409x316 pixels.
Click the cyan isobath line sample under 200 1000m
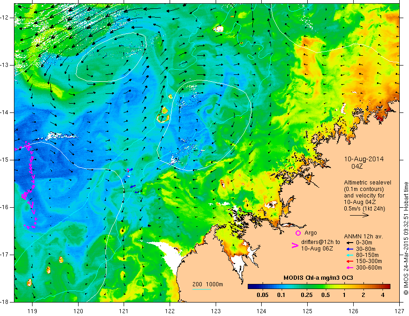[x=202, y=289]
